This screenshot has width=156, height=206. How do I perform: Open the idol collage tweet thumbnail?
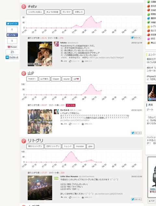click(40, 122)
